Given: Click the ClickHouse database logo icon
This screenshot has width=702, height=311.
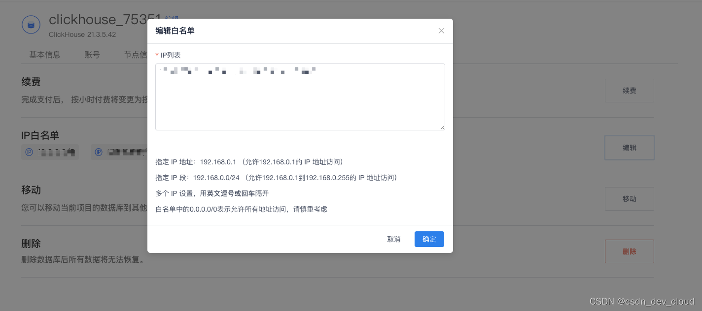Looking at the screenshot, I should (31, 25).
